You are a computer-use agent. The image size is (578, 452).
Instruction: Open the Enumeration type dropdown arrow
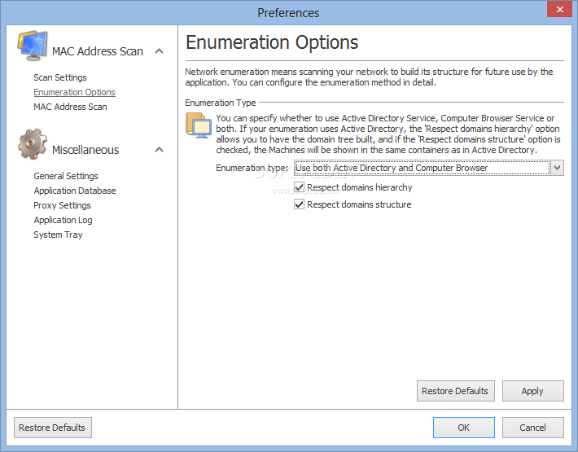click(558, 168)
